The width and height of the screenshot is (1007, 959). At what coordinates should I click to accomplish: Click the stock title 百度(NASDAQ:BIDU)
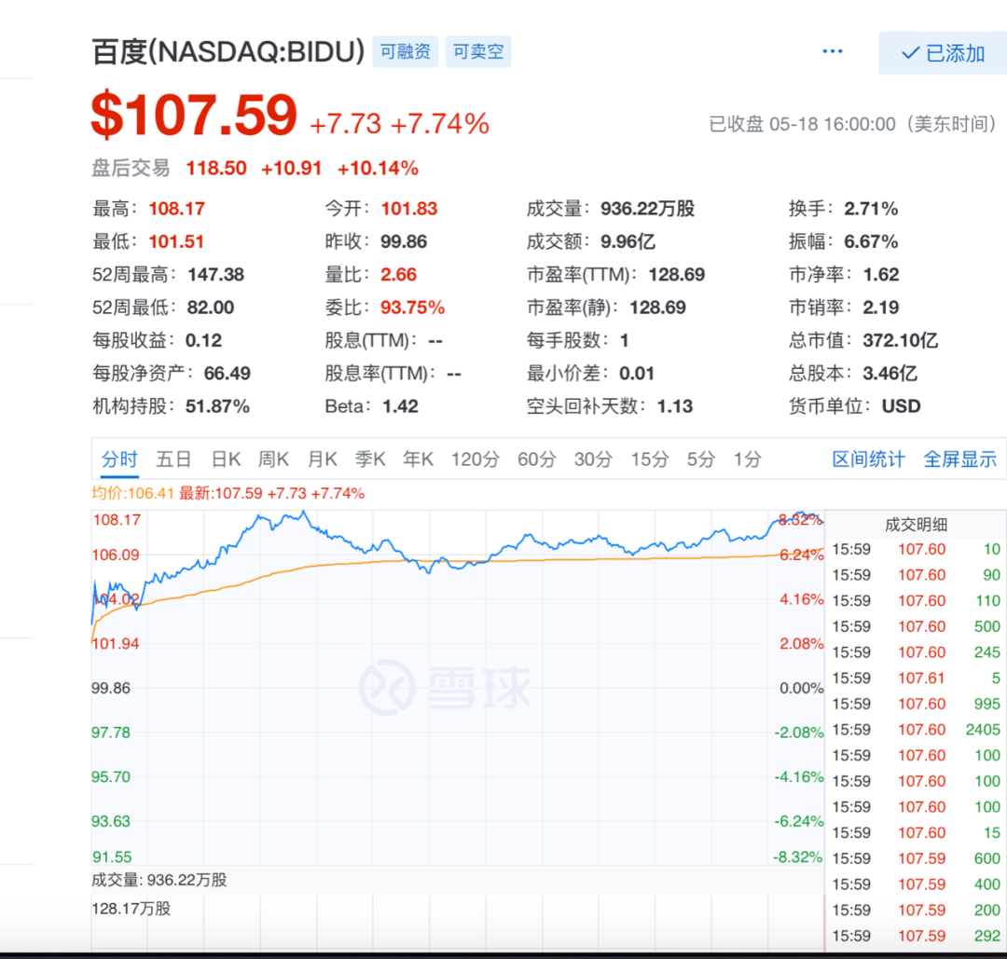pyautogui.click(x=228, y=52)
